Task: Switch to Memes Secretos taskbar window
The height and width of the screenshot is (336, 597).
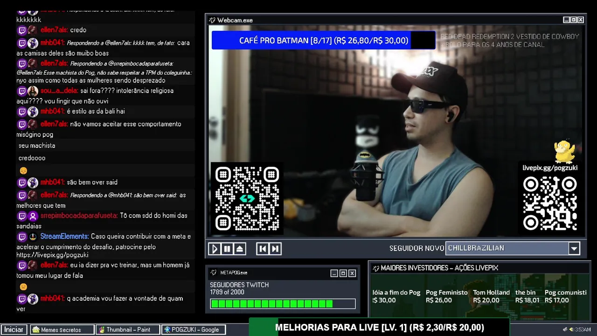Action: [x=62, y=329]
